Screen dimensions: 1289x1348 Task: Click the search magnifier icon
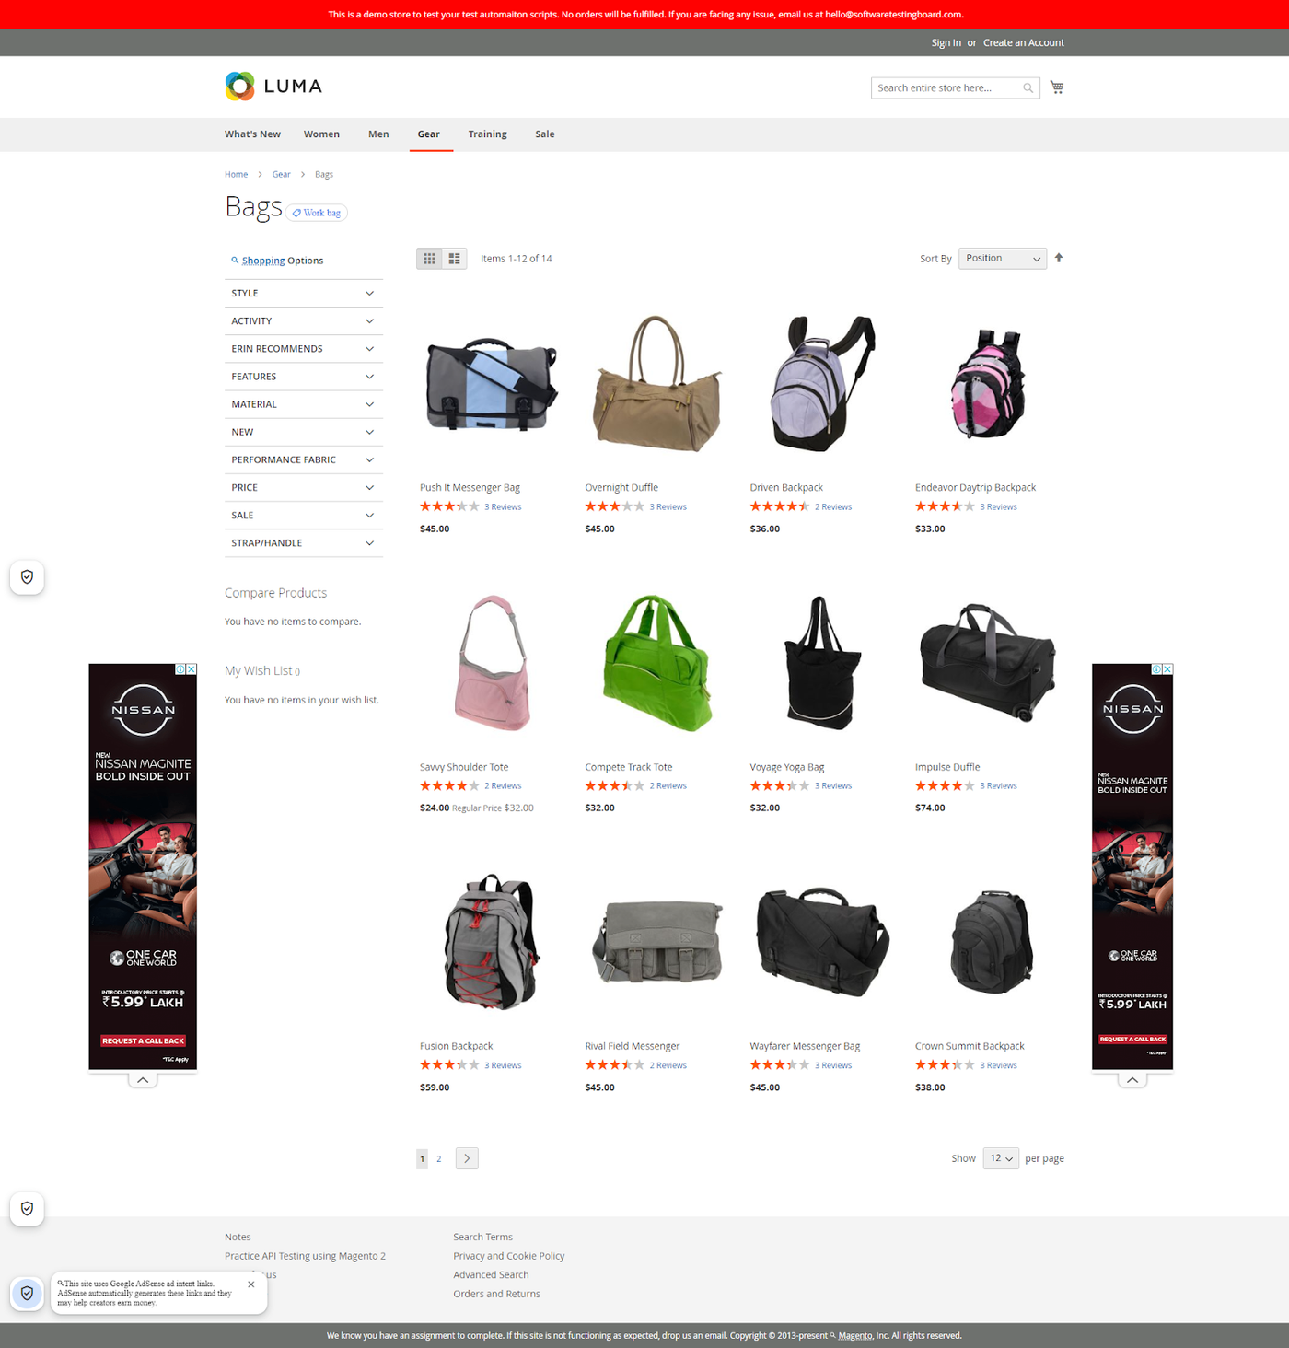point(1028,88)
